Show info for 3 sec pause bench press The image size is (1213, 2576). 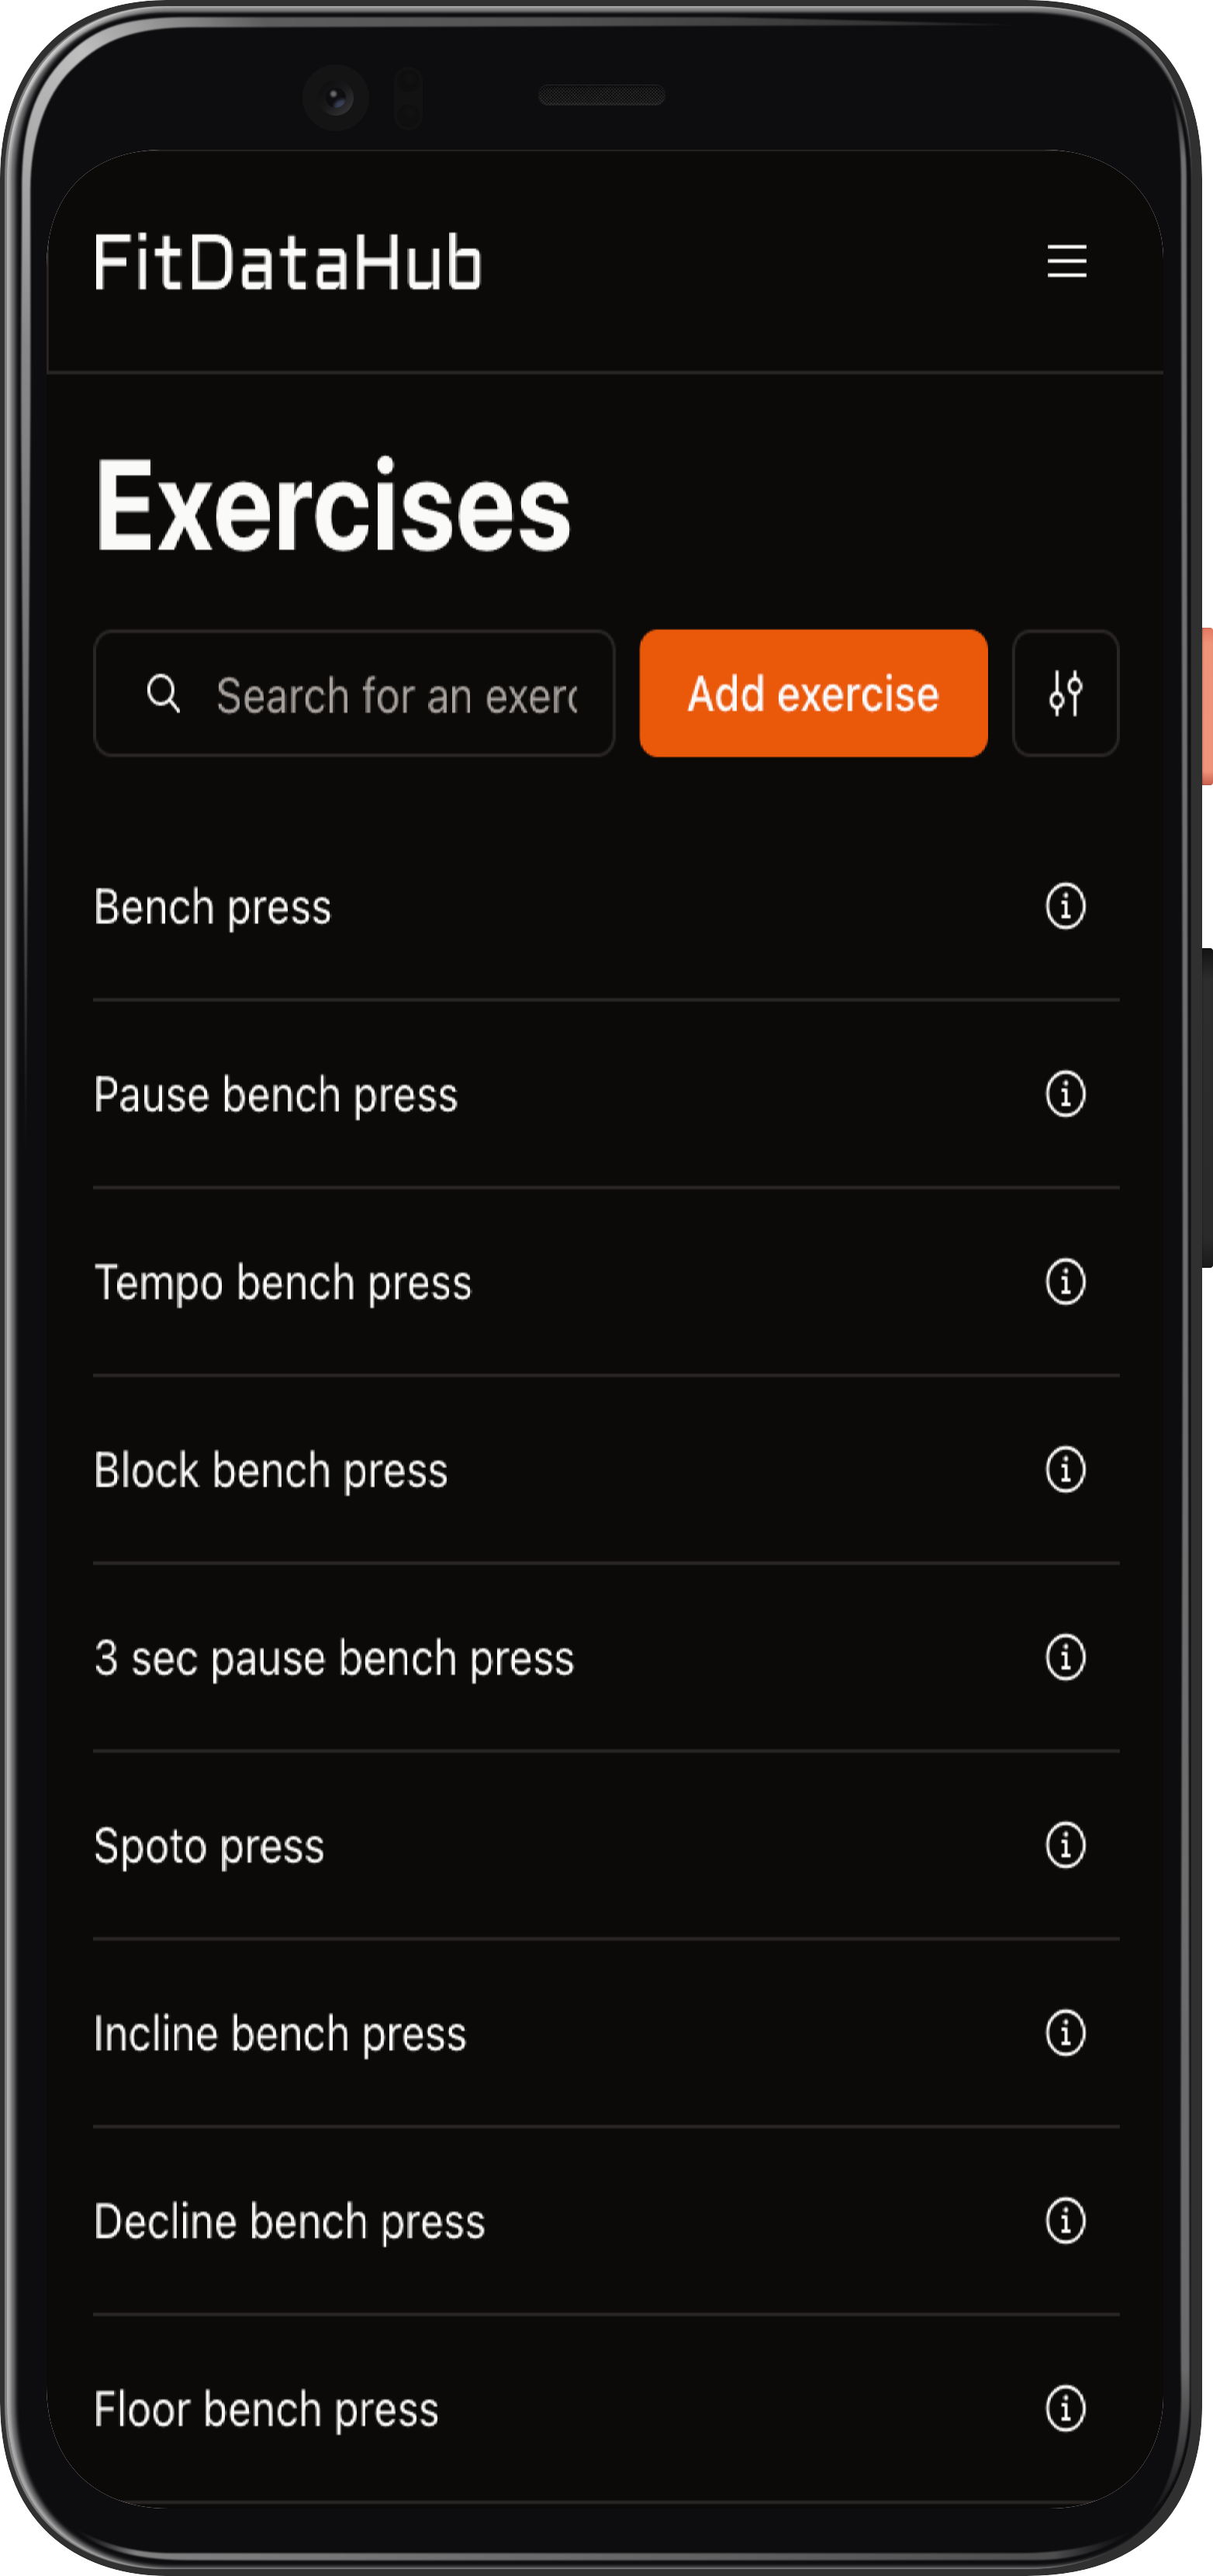(1065, 1658)
